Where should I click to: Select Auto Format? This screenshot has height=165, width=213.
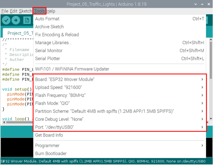[120, 19]
